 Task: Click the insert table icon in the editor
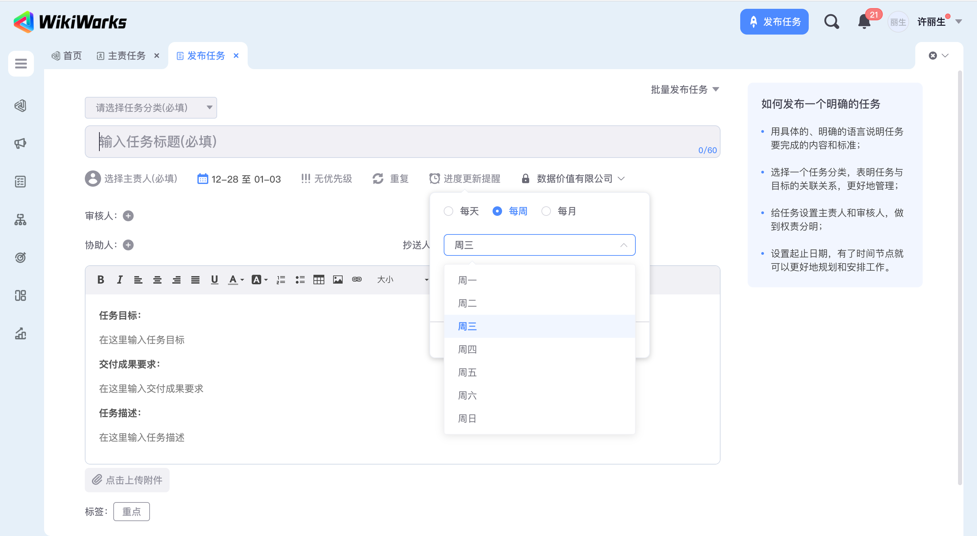coord(319,280)
